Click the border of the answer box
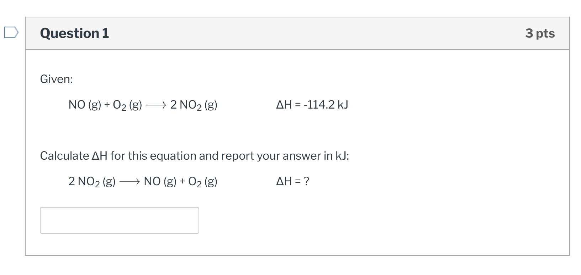The height and width of the screenshot is (275, 581). click(x=119, y=208)
